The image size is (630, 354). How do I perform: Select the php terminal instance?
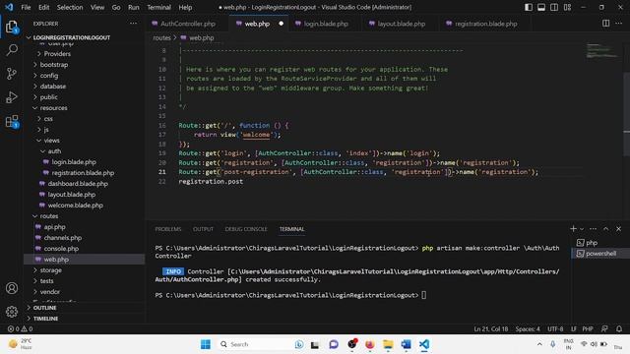coord(600,243)
